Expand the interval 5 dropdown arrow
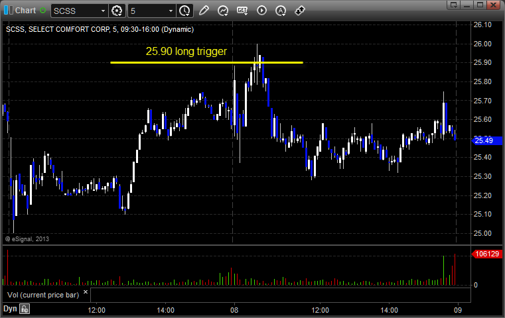The width and height of the screenshot is (505, 318). tap(171, 11)
